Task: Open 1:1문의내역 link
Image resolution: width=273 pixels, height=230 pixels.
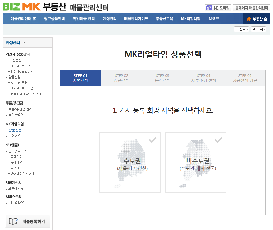Action: pos(16,203)
